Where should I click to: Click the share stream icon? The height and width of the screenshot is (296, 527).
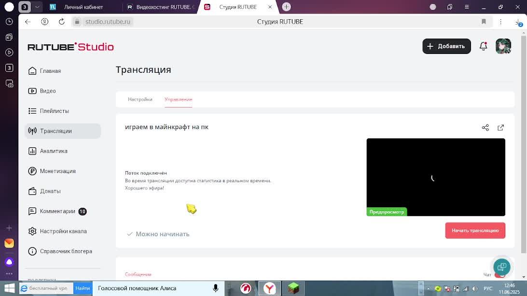(485, 128)
